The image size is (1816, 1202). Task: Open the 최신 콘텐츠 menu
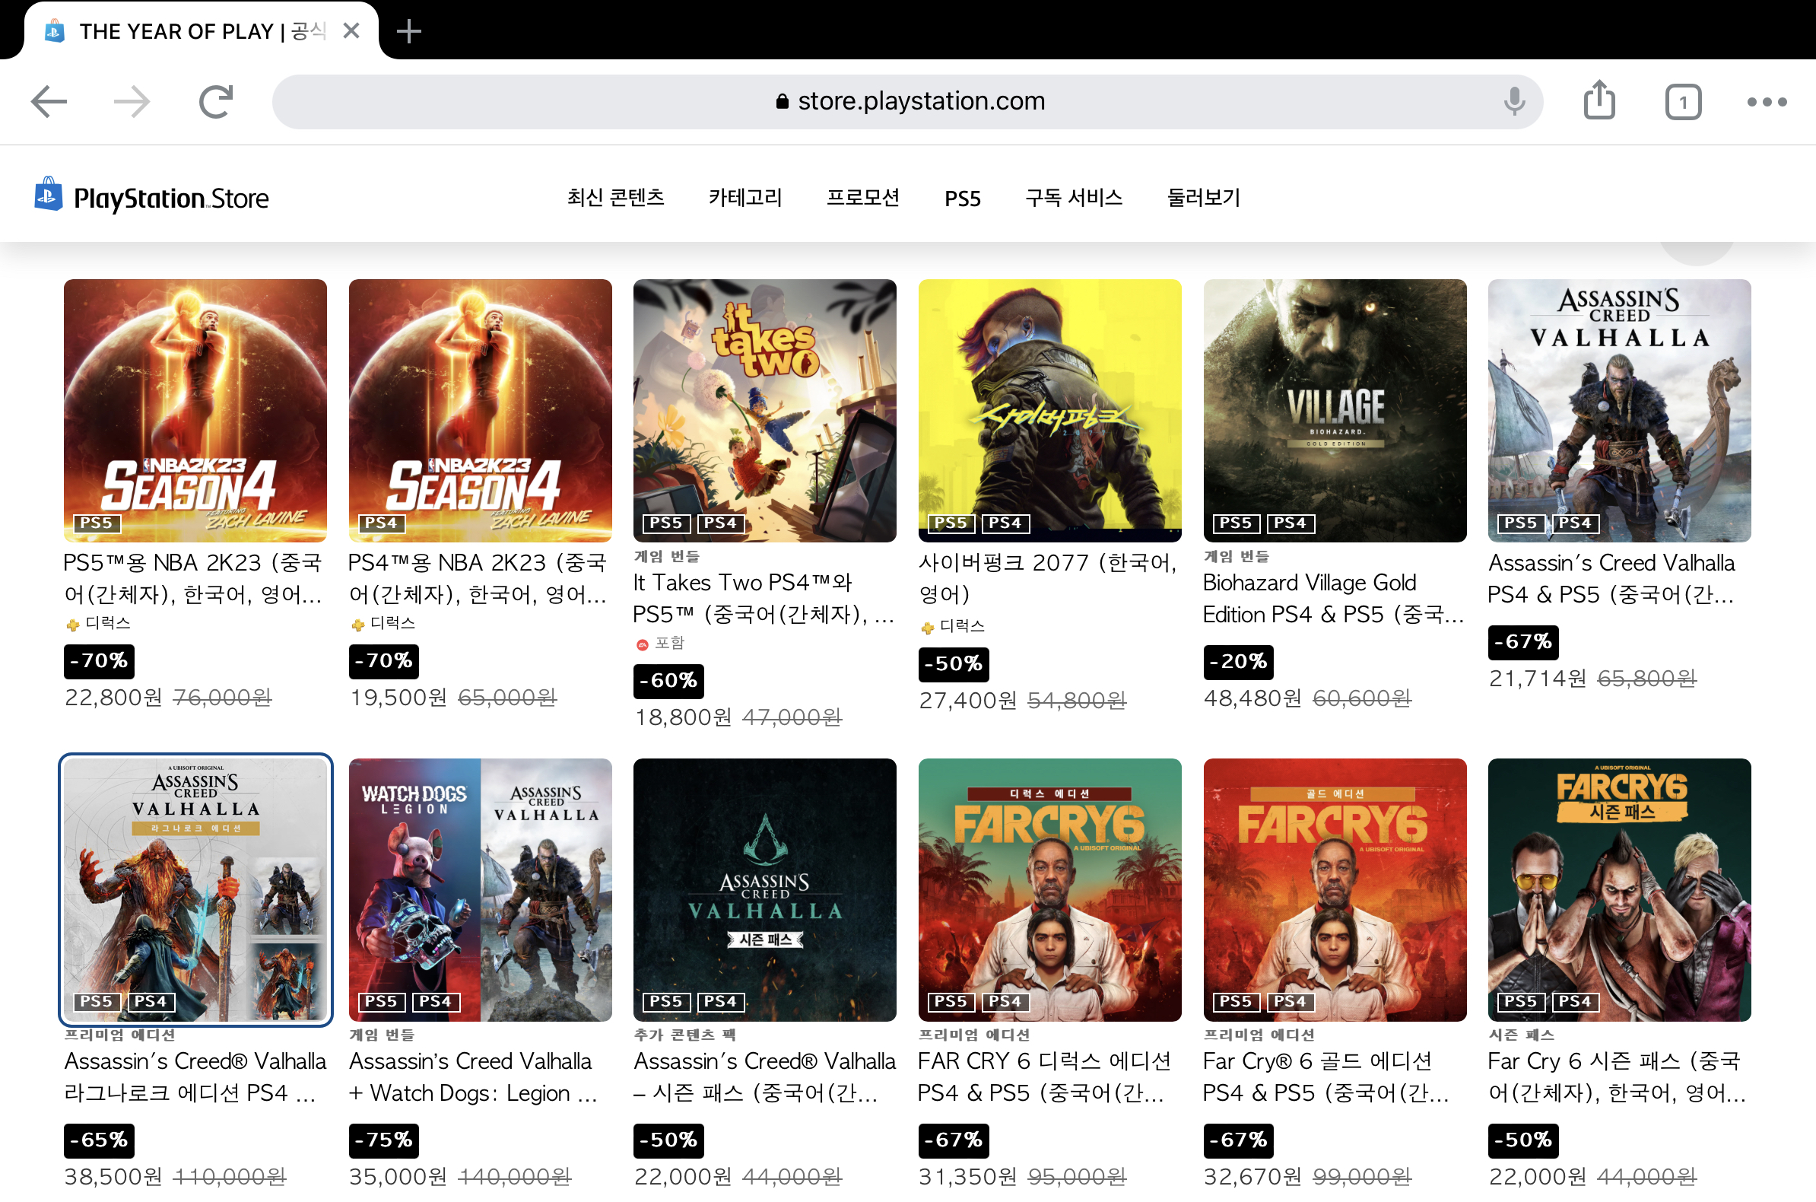click(x=615, y=198)
